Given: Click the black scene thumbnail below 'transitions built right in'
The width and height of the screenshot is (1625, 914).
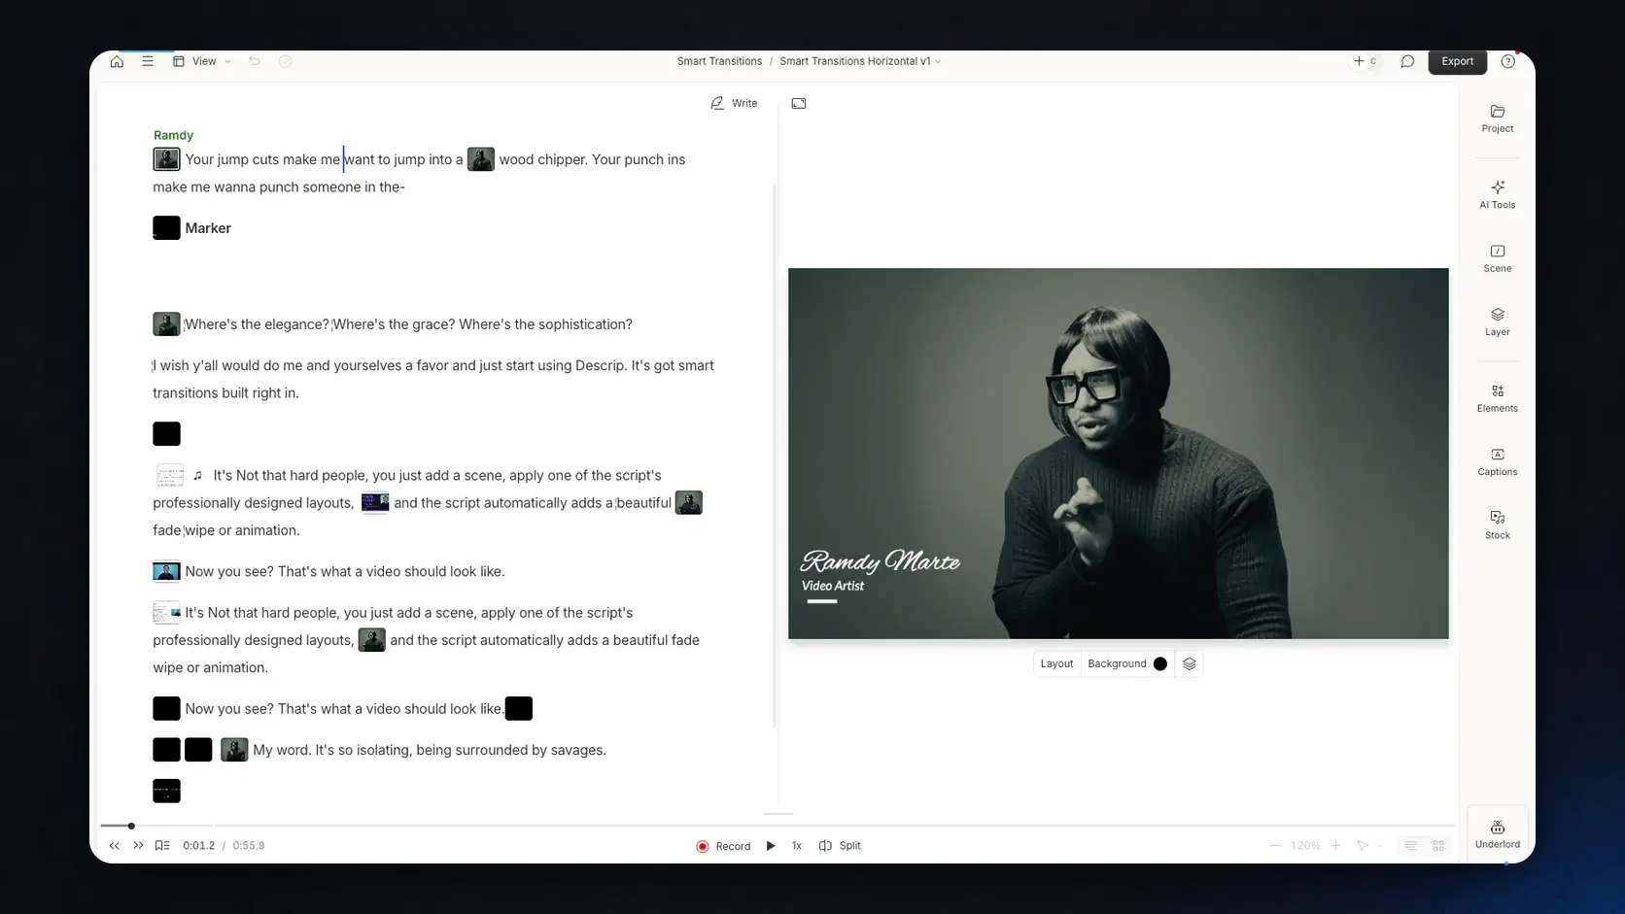Looking at the screenshot, I should point(166,433).
